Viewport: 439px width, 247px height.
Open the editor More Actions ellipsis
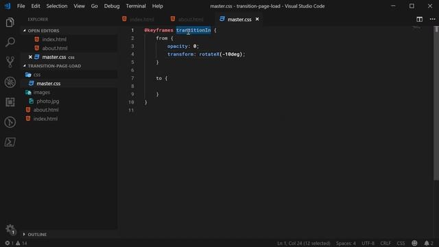pos(432,19)
